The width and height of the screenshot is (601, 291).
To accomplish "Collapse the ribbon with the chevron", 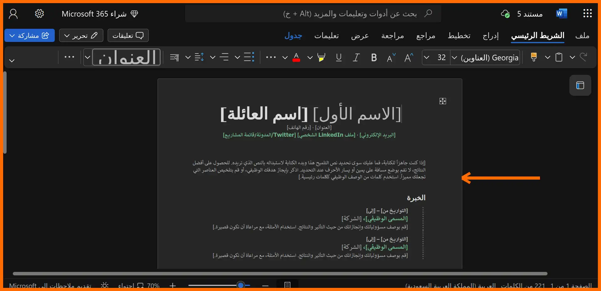I will 12,60.
